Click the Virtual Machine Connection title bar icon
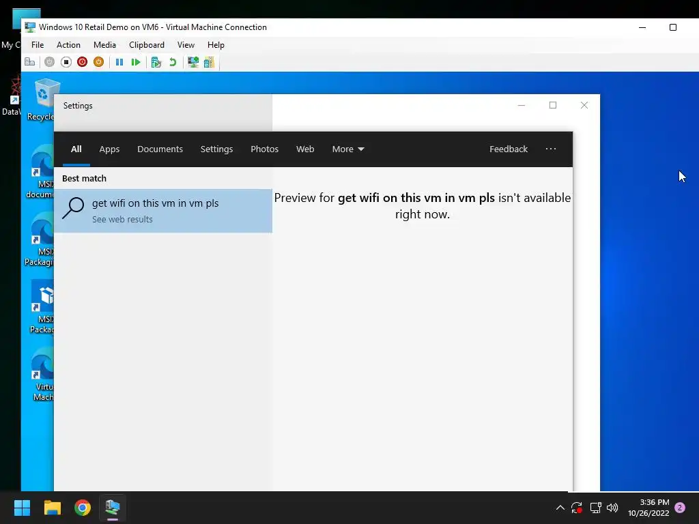The height and width of the screenshot is (524, 699). (30, 27)
